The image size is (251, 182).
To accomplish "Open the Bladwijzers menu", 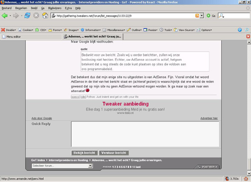I will [55, 8].
